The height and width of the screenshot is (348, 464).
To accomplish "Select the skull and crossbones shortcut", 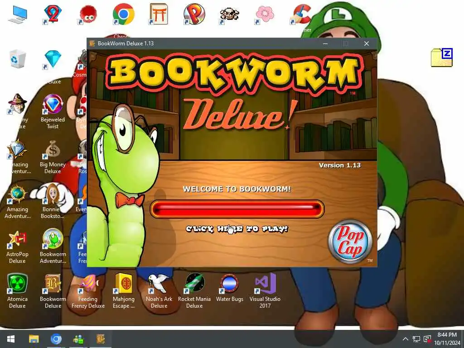I will (x=229, y=15).
